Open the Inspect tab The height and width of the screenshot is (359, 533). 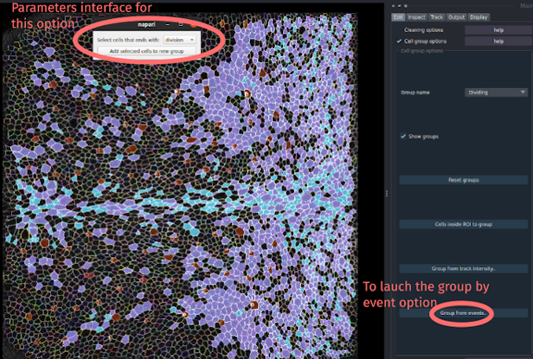click(x=416, y=16)
